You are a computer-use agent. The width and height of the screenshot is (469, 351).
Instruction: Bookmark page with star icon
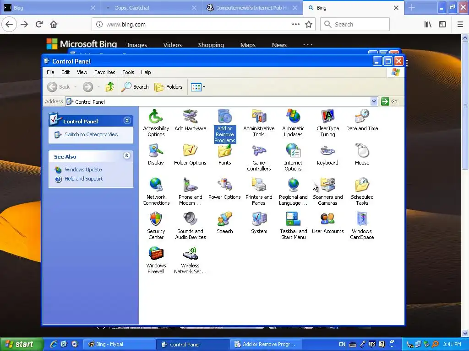(x=309, y=25)
